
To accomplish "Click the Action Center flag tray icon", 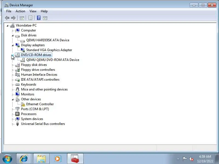I will (185, 159).
